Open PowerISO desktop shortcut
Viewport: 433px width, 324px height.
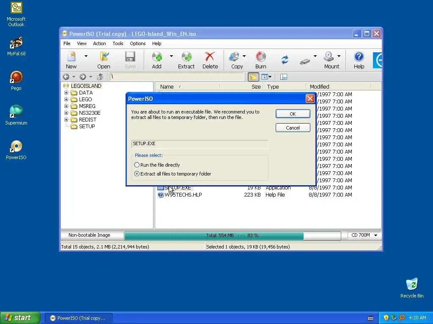click(x=16, y=150)
